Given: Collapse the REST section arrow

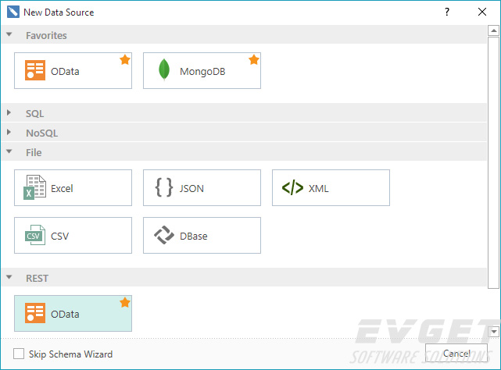Looking at the screenshot, I should coord(9,277).
